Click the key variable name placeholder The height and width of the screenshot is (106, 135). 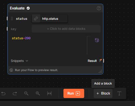click(x=14, y=29)
